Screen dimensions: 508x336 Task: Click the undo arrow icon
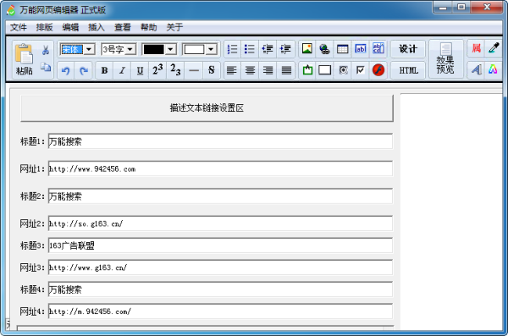66,70
